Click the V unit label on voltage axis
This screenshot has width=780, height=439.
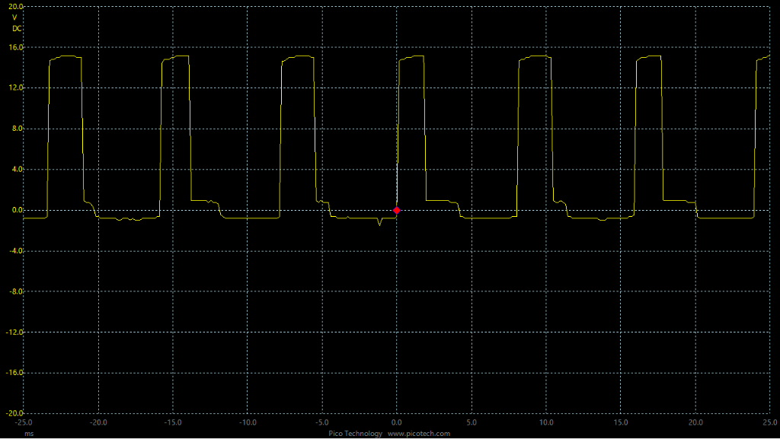(x=14, y=17)
